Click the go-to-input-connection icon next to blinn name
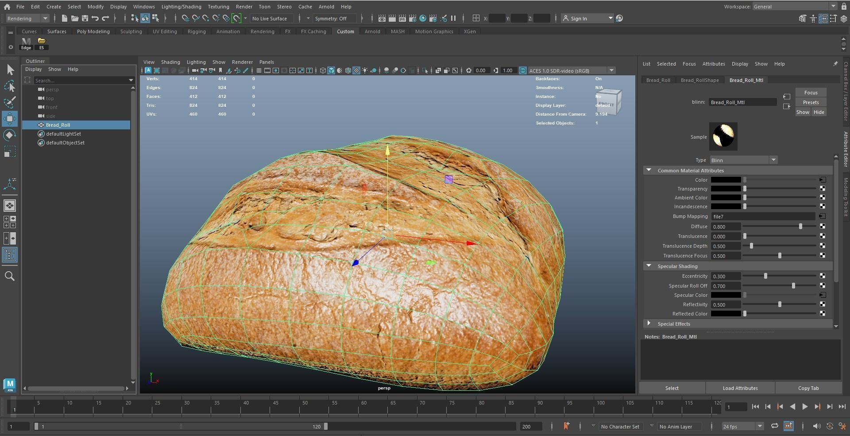The width and height of the screenshot is (850, 436). pos(787,97)
